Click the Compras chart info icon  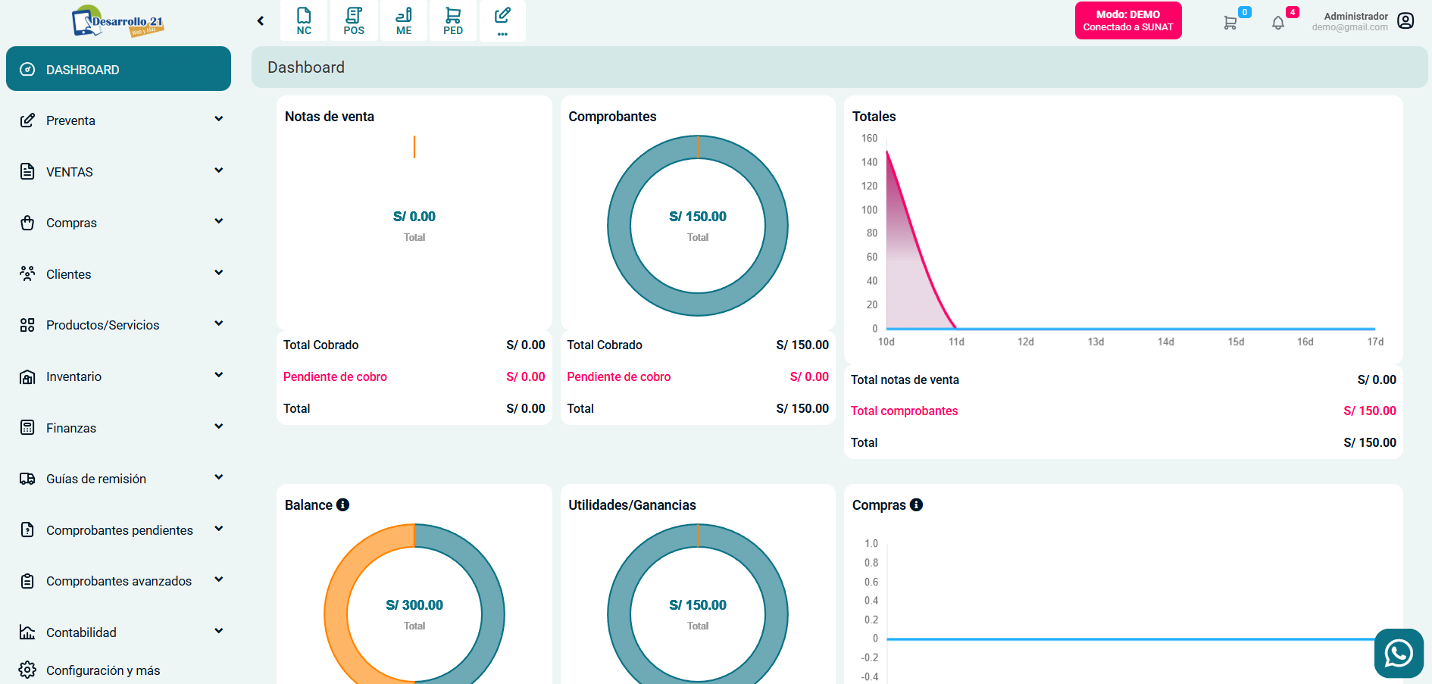[x=916, y=504]
